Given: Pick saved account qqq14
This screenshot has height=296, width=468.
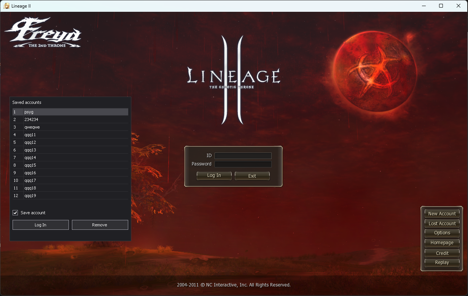Looking at the screenshot, I should coord(70,158).
